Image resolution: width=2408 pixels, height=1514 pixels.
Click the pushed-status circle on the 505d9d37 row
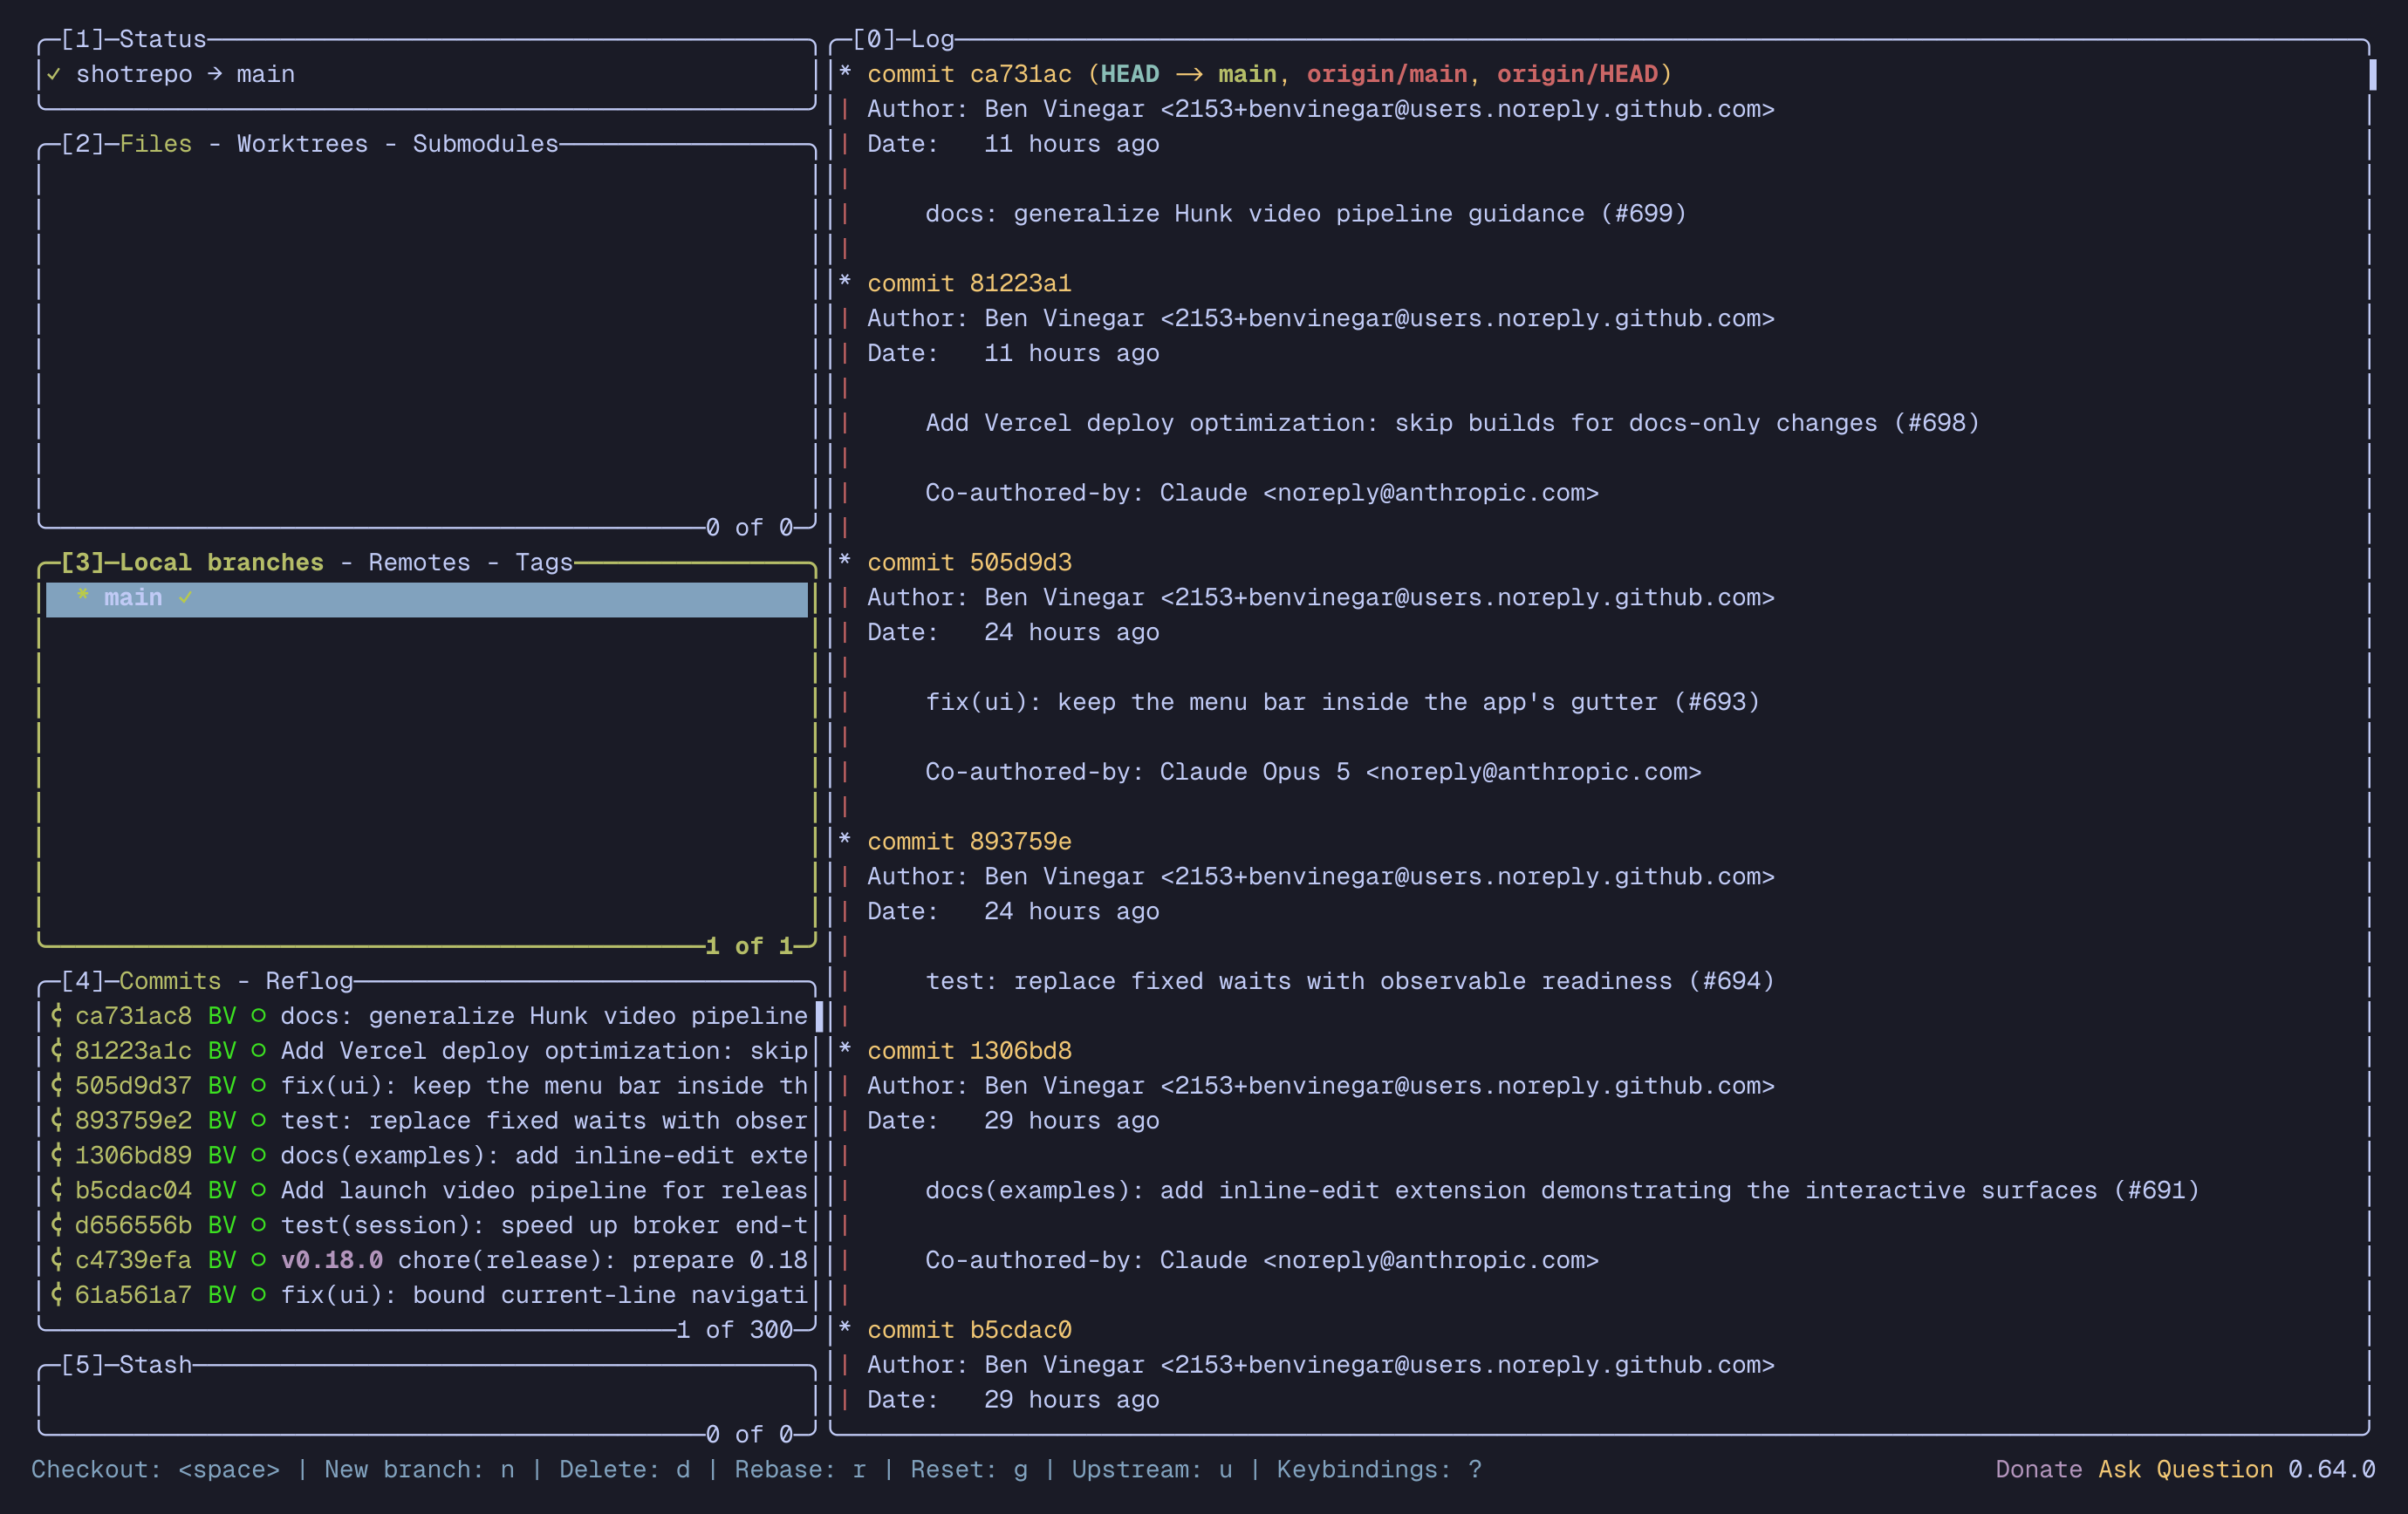click(x=258, y=1087)
